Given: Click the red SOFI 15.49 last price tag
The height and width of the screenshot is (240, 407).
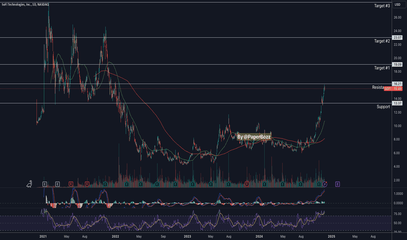Looking at the screenshot, I should 393,89.
